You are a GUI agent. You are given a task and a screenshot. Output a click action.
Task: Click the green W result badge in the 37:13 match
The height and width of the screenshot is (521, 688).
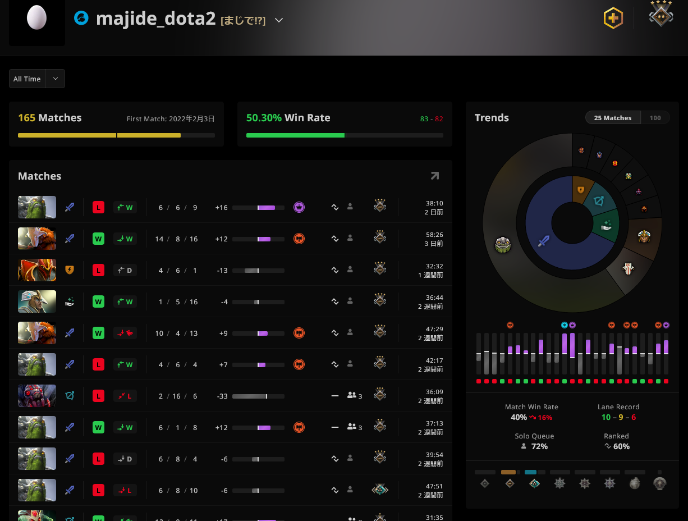point(98,427)
